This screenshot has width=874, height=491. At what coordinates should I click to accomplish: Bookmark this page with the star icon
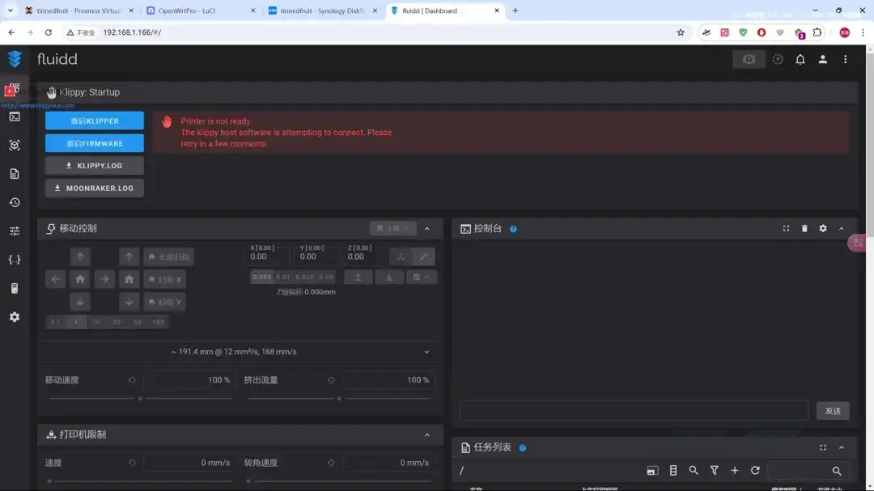pos(681,32)
